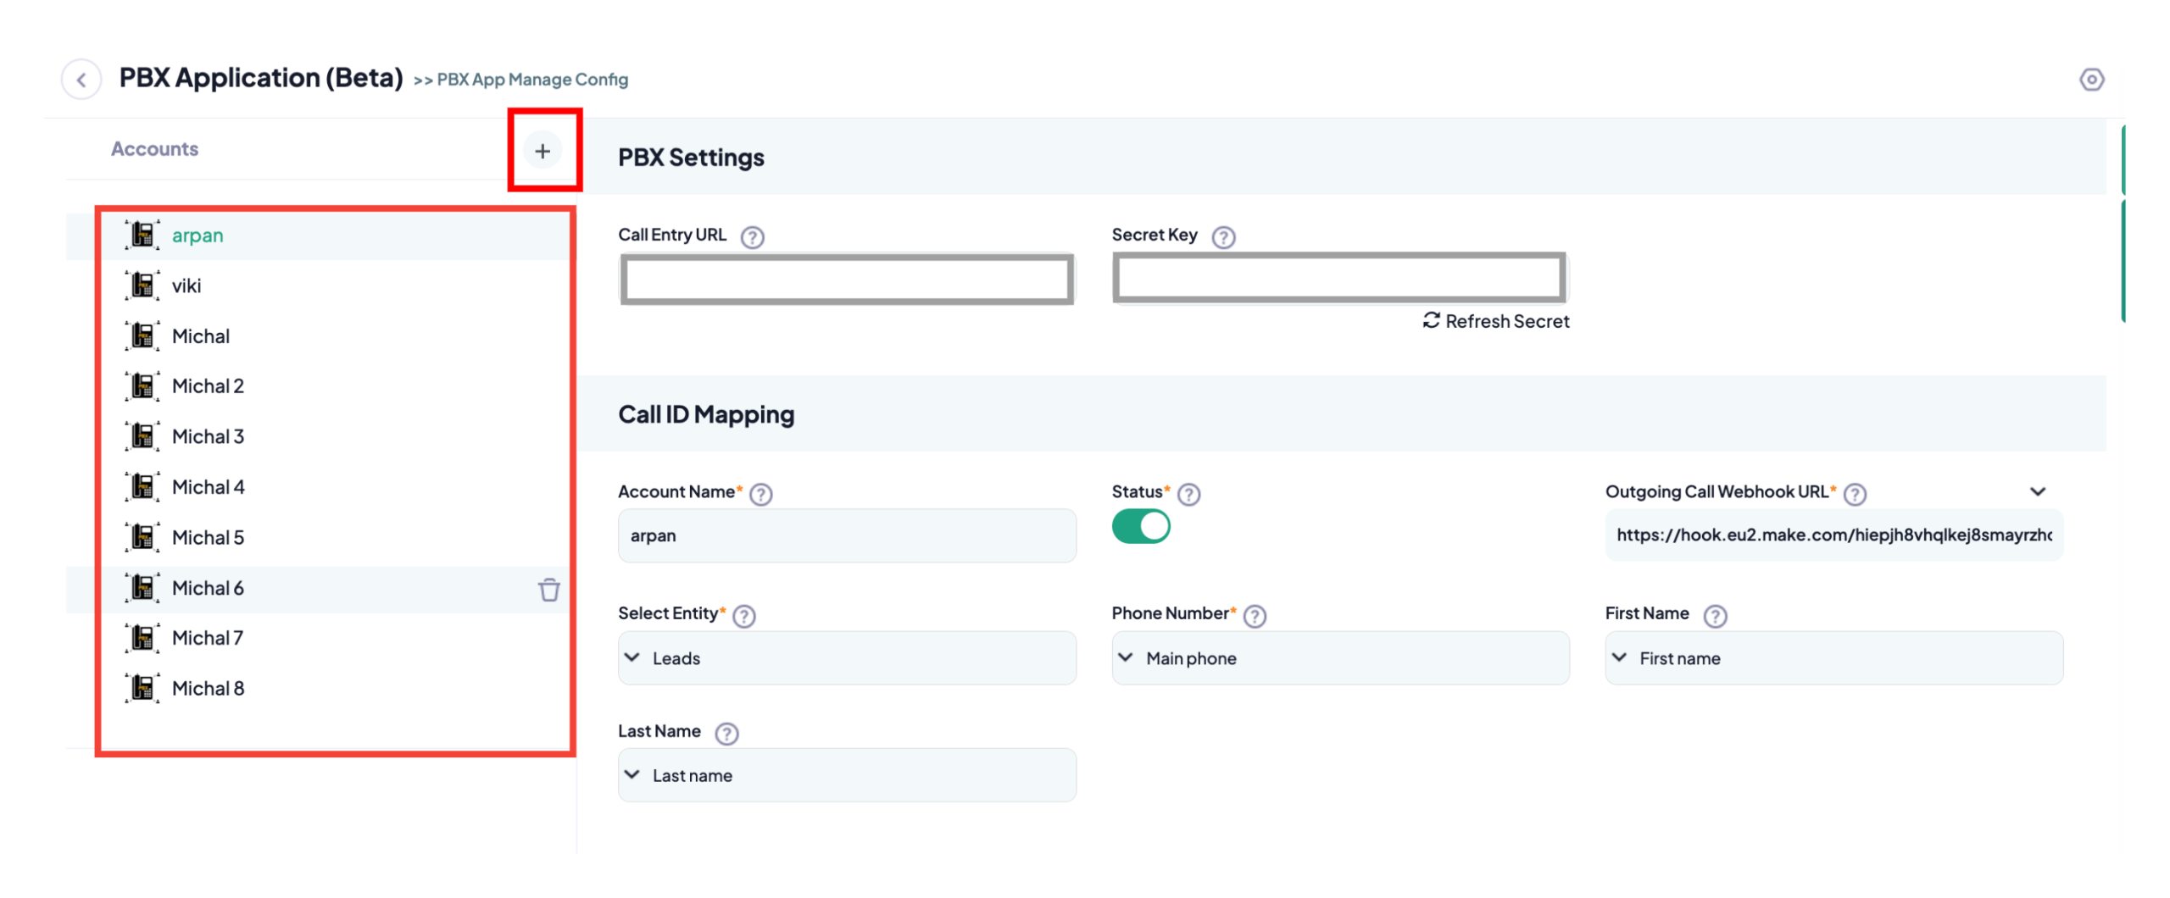The image size is (2170, 898).
Task: Open the Select Entity Leads dropdown
Action: 847,658
